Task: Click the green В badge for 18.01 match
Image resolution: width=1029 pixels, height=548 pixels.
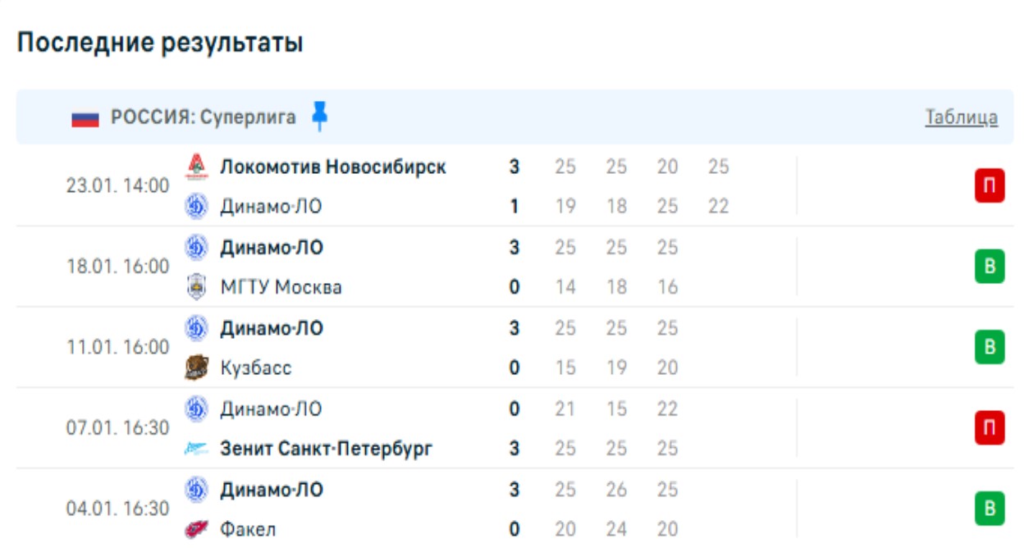Action: pyautogui.click(x=990, y=267)
